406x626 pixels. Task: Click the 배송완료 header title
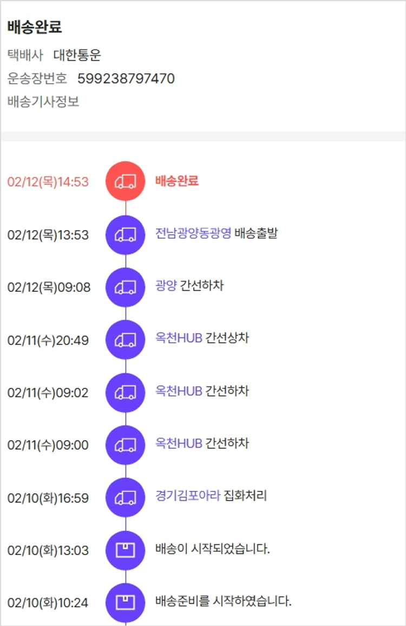[x=35, y=27]
